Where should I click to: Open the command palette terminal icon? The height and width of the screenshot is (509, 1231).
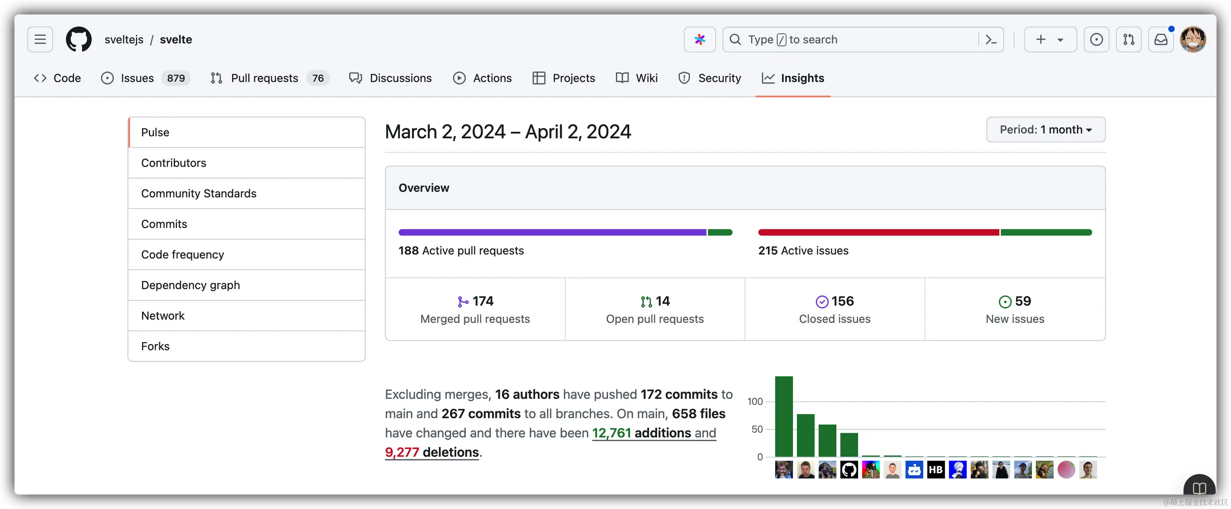pyautogui.click(x=990, y=39)
